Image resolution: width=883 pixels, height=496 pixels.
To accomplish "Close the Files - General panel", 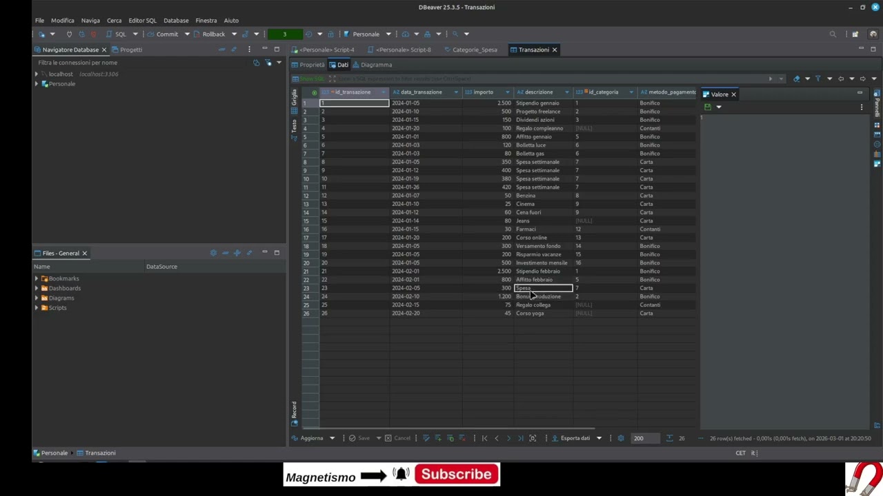I will (x=84, y=253).
